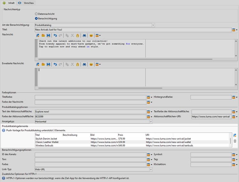This screenshot has height=182, width=239.
Task: Select the Stylish Denim Jacket row
Action: pos(132,139)
